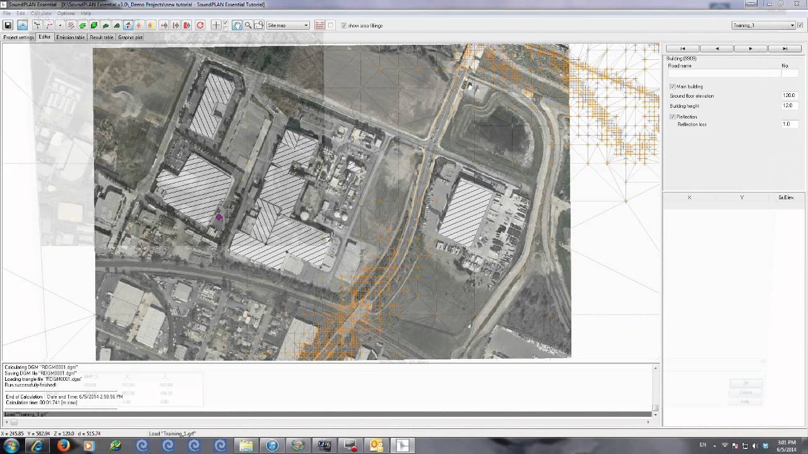Click the Y column header in coordinate table
808x454 pixels.
pyautogui.click(x=742, y=197)
